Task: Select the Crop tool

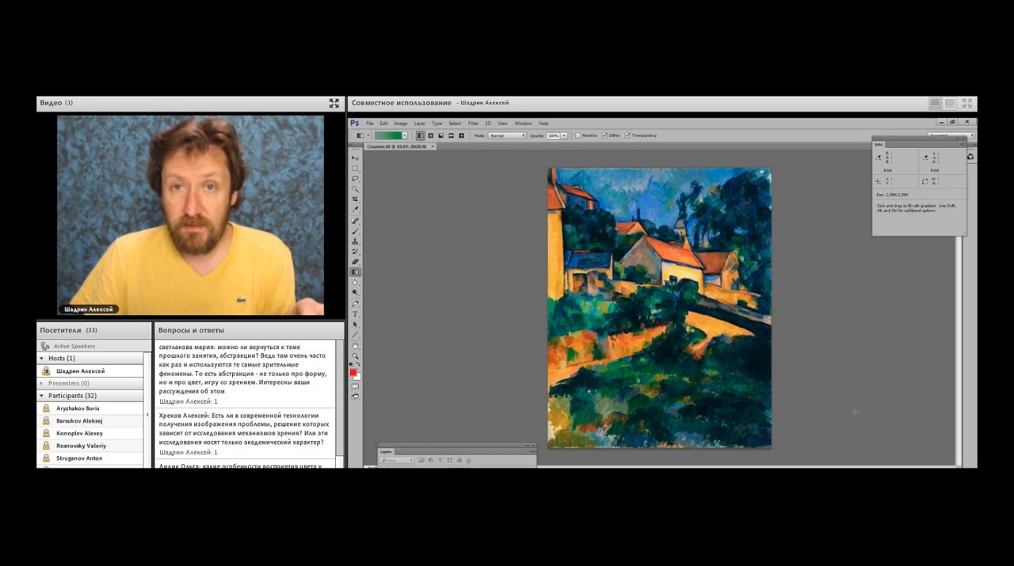Action: pyautogui.click(x=355, y=198)
